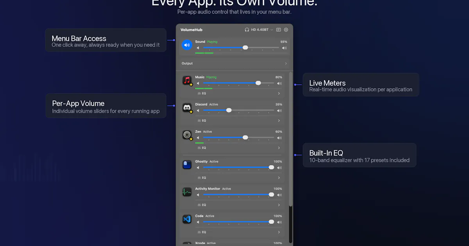Click the Built-In EQ feature card

point(359,155)
